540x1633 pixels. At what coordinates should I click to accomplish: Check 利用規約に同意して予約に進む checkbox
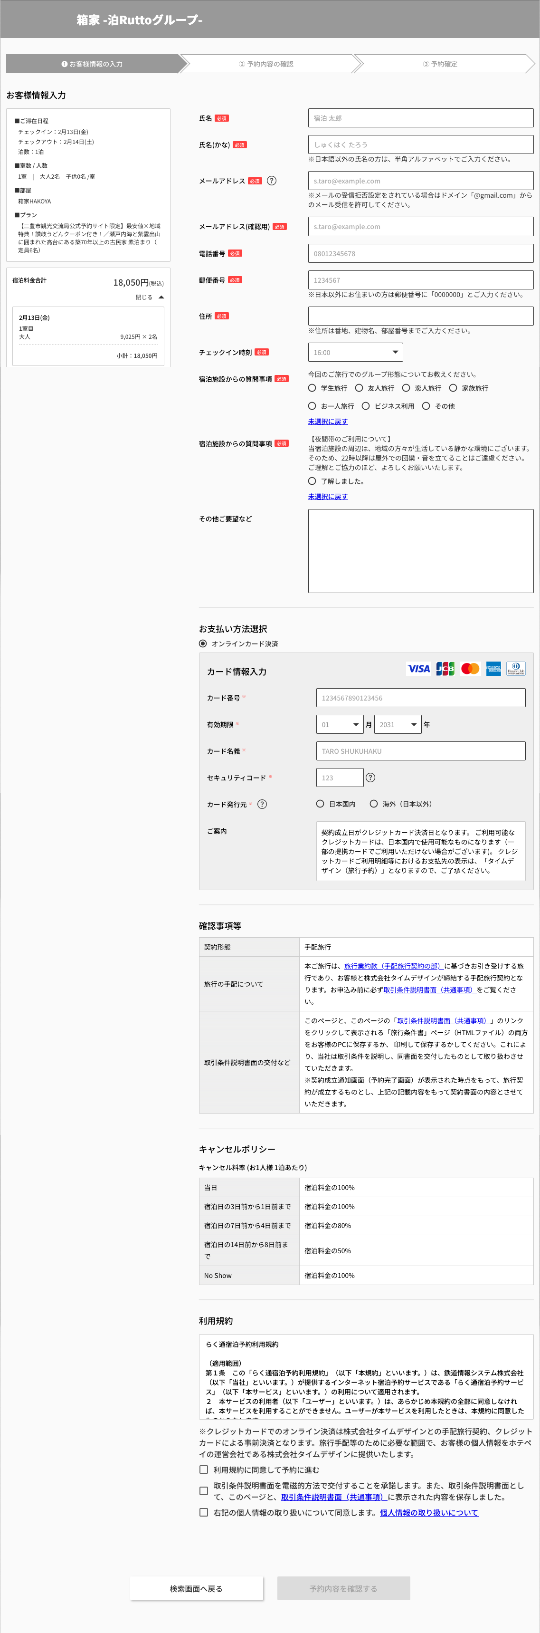203,1470
